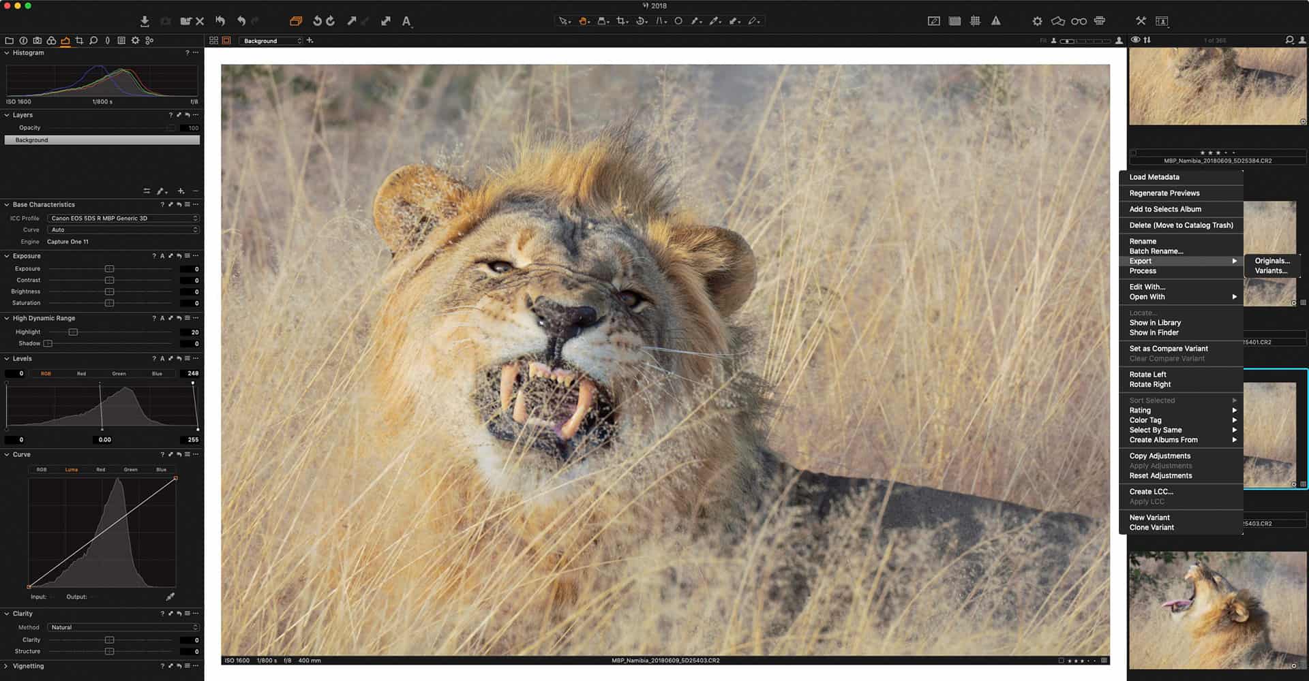Image resolution: width=1309 pixels, height=681 pixels.
Task: Select Regenerate Previews from the context menu
Action: click(x=1164, y=193)
